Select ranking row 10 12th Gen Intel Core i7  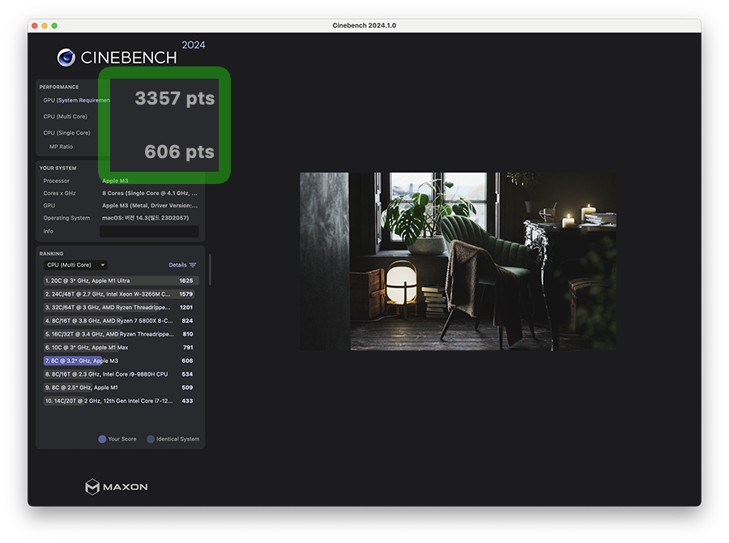pos(121,401)
